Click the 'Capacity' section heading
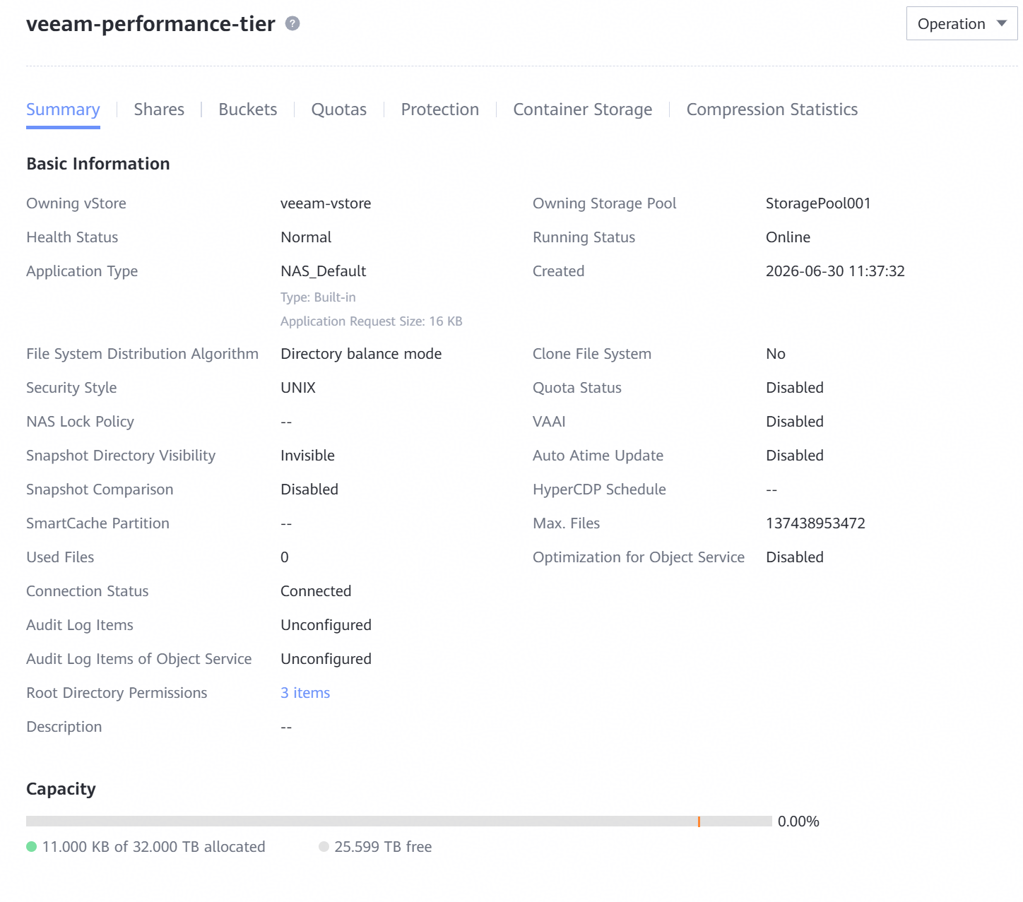 click(x=61, y=789)
